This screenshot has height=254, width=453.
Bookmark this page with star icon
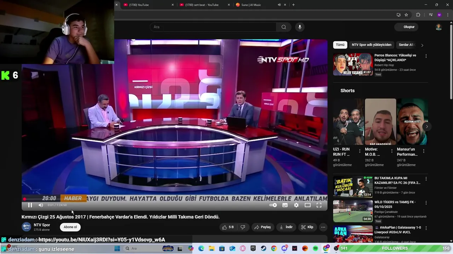(x=406, y=15)
